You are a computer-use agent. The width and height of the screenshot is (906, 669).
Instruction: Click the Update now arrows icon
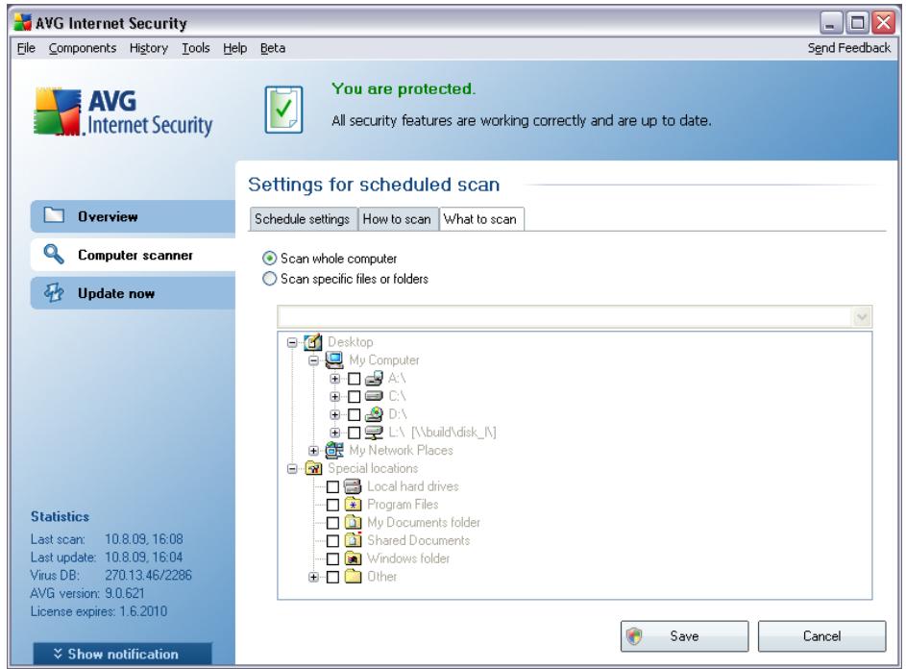pos(54,292)
